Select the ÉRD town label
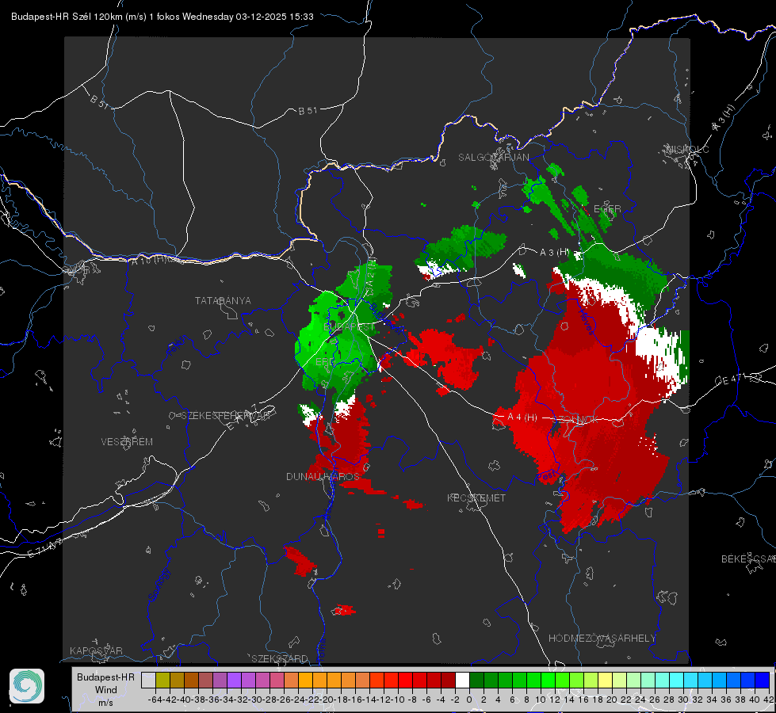Viewport: 776px width, 713px height. [324, 362]
